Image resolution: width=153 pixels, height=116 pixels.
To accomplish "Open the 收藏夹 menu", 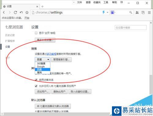I will tap(97, 2).
